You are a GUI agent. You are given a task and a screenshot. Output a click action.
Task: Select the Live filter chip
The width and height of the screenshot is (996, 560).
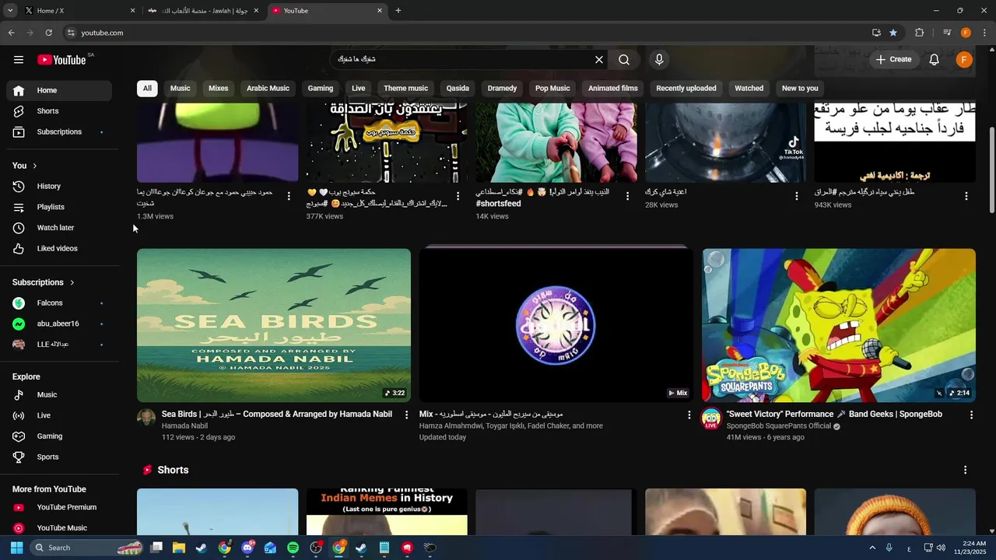point(358,88)
